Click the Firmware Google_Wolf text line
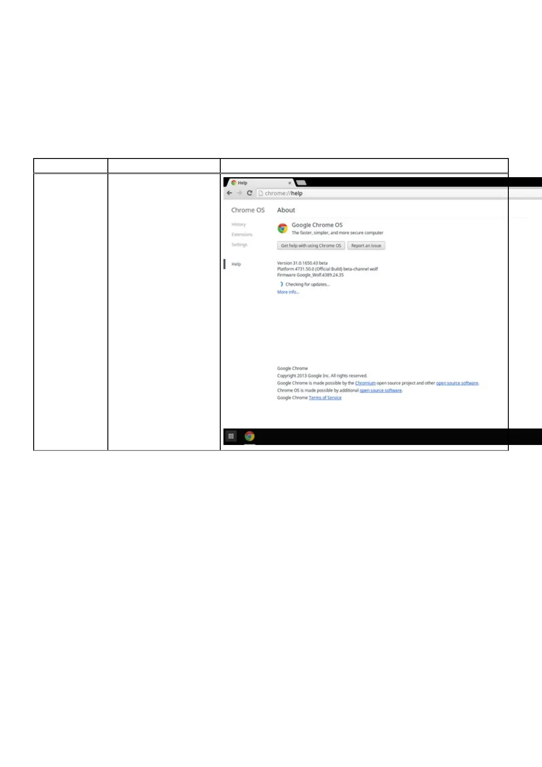Viewport: 542px width, 767px height. [310, 275]
